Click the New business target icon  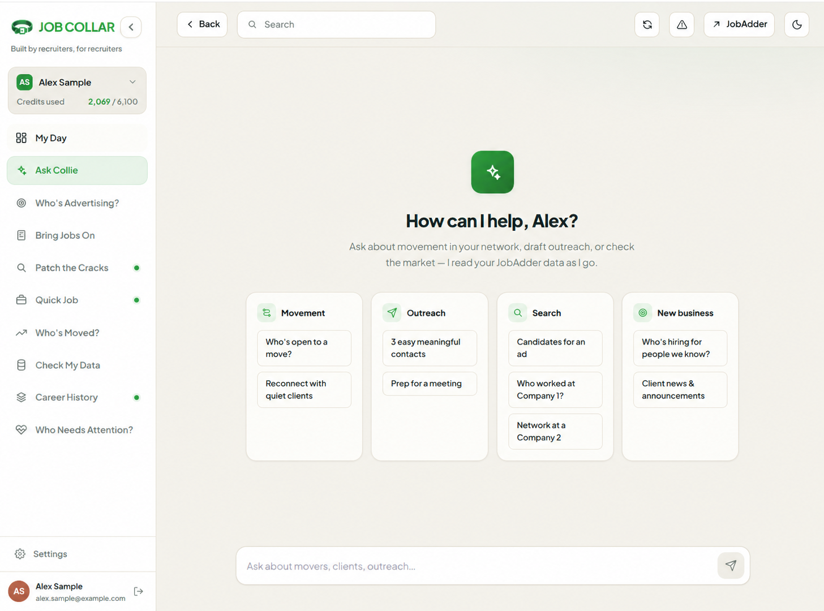click(x=643, y=313)
